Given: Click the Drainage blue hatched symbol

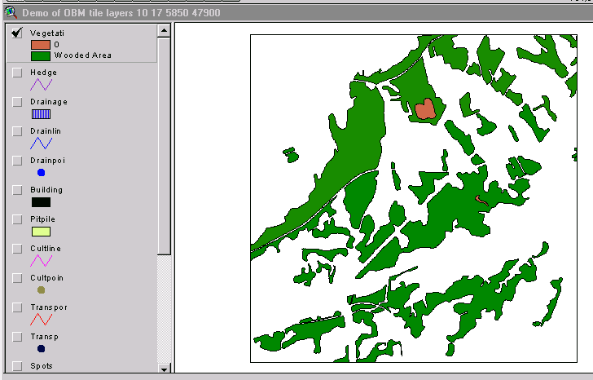Looking at the screenshot, I should click(41, 114).
